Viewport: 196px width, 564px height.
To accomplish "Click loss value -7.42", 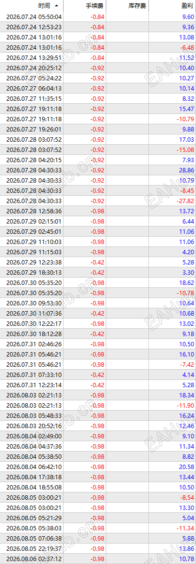I will pyautogui.click(x=187, y=364).
